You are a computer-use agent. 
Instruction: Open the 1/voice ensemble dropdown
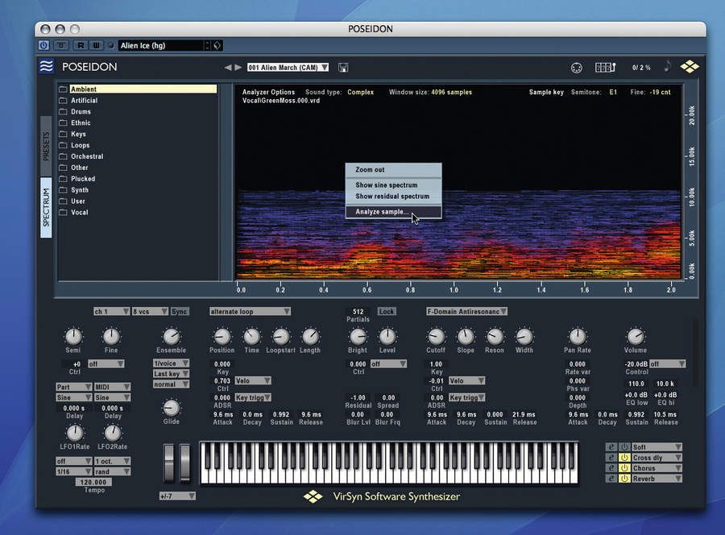(171, 363)
